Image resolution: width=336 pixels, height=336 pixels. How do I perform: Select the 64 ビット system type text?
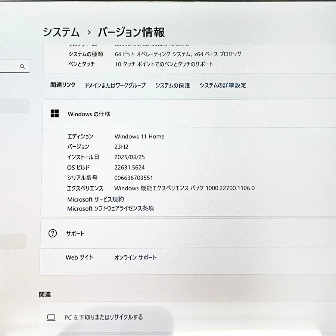(178, 54)
